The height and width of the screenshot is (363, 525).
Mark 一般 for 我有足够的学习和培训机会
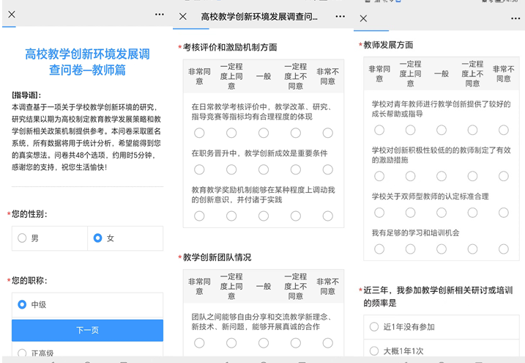point(442,249)
